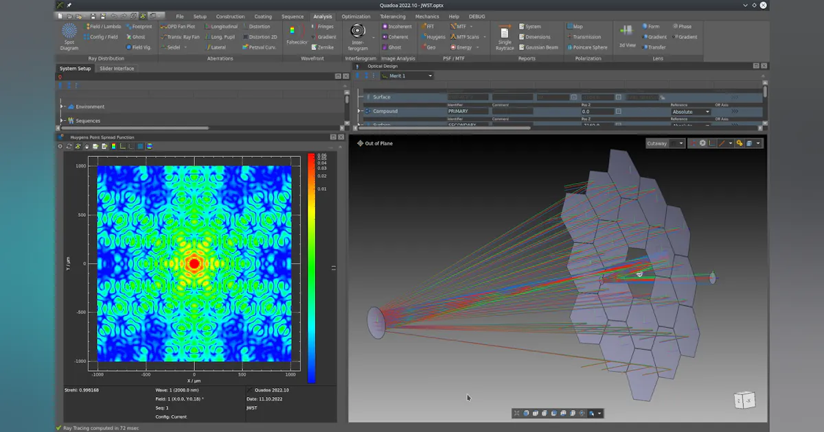Open the Mechanics ribbon tab
Screen dimensions: 824x432
pos(427,16)
